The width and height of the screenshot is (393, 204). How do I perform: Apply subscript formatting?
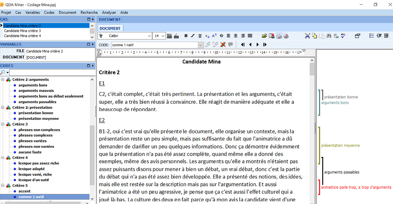pos(207,36)
